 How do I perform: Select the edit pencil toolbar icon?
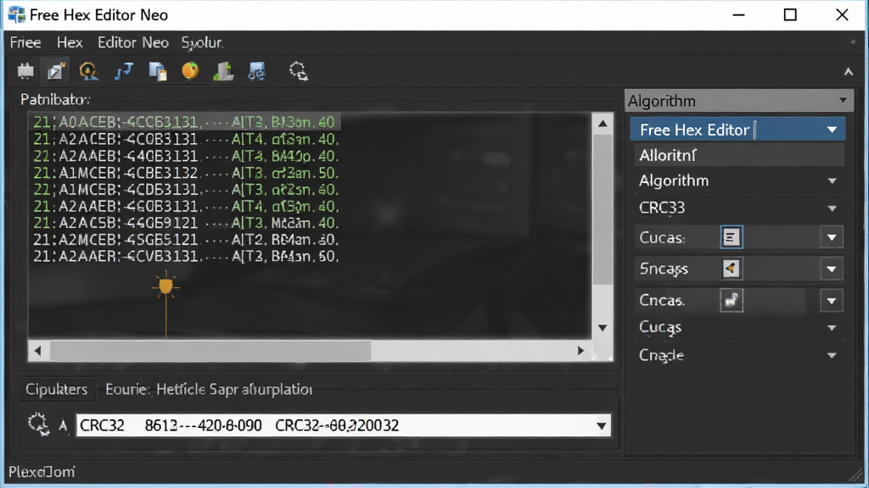[56, 71]
